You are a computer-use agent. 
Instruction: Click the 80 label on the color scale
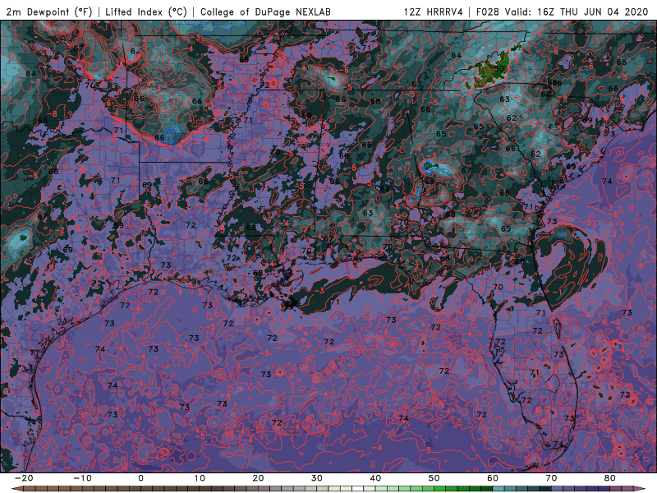click(610, 478)
